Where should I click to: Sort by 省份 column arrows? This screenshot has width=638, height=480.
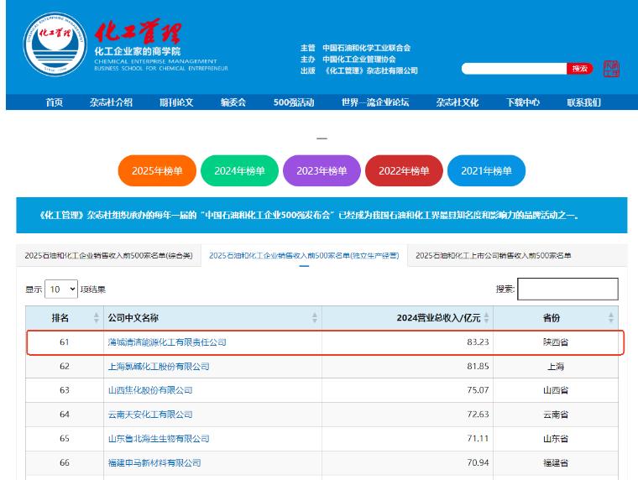pyautogui.click(x=611, y=318)
